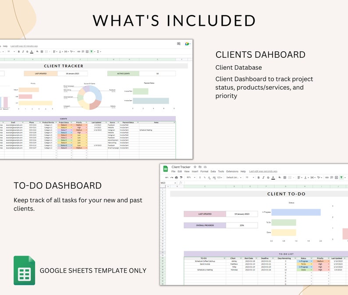Viewport: 348px width, 295px height.
Task: Click Insert link icon in To-Do toolbar
Action: [327, 178]
